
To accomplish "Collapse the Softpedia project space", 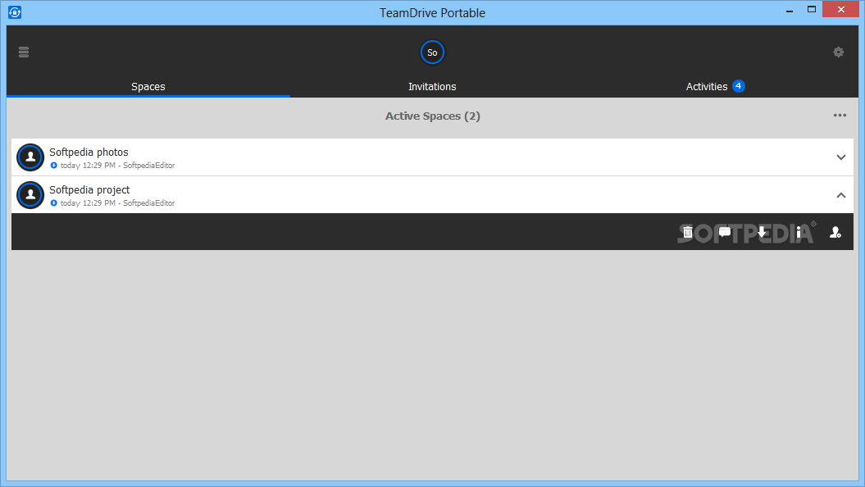I will (x=840, y=195).
